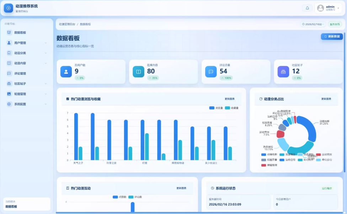
Task: Click the 红猪 收藏量 bar
Action: 147,147
